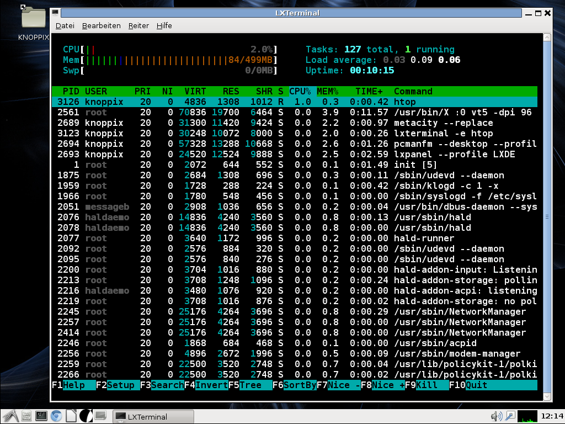Open the PCManFM file manager launcher
This screenshot has height=424, width=565.
[26, 416]
